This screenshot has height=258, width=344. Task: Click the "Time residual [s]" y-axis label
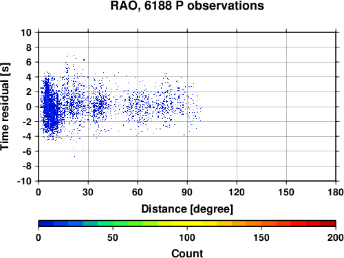(5, 107)
